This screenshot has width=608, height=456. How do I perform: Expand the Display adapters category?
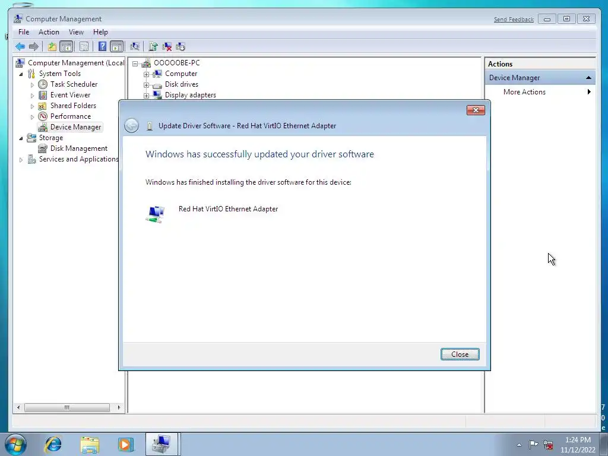(146, 96)
